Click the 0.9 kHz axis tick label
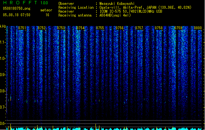This screenshot has height=130, width=205. [x=3, y=75]
